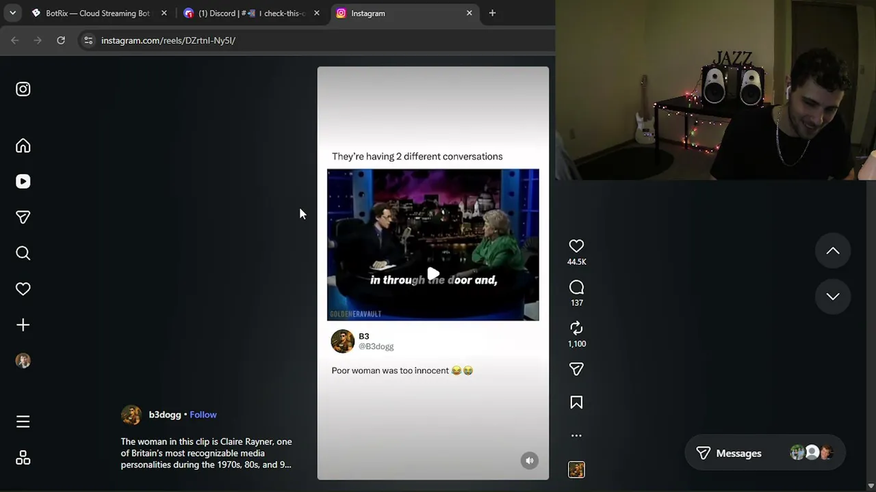The image size is (876, 492).
Task: Like the reel with heart icon
Action: pyautogui.click(x=576, y=246)
